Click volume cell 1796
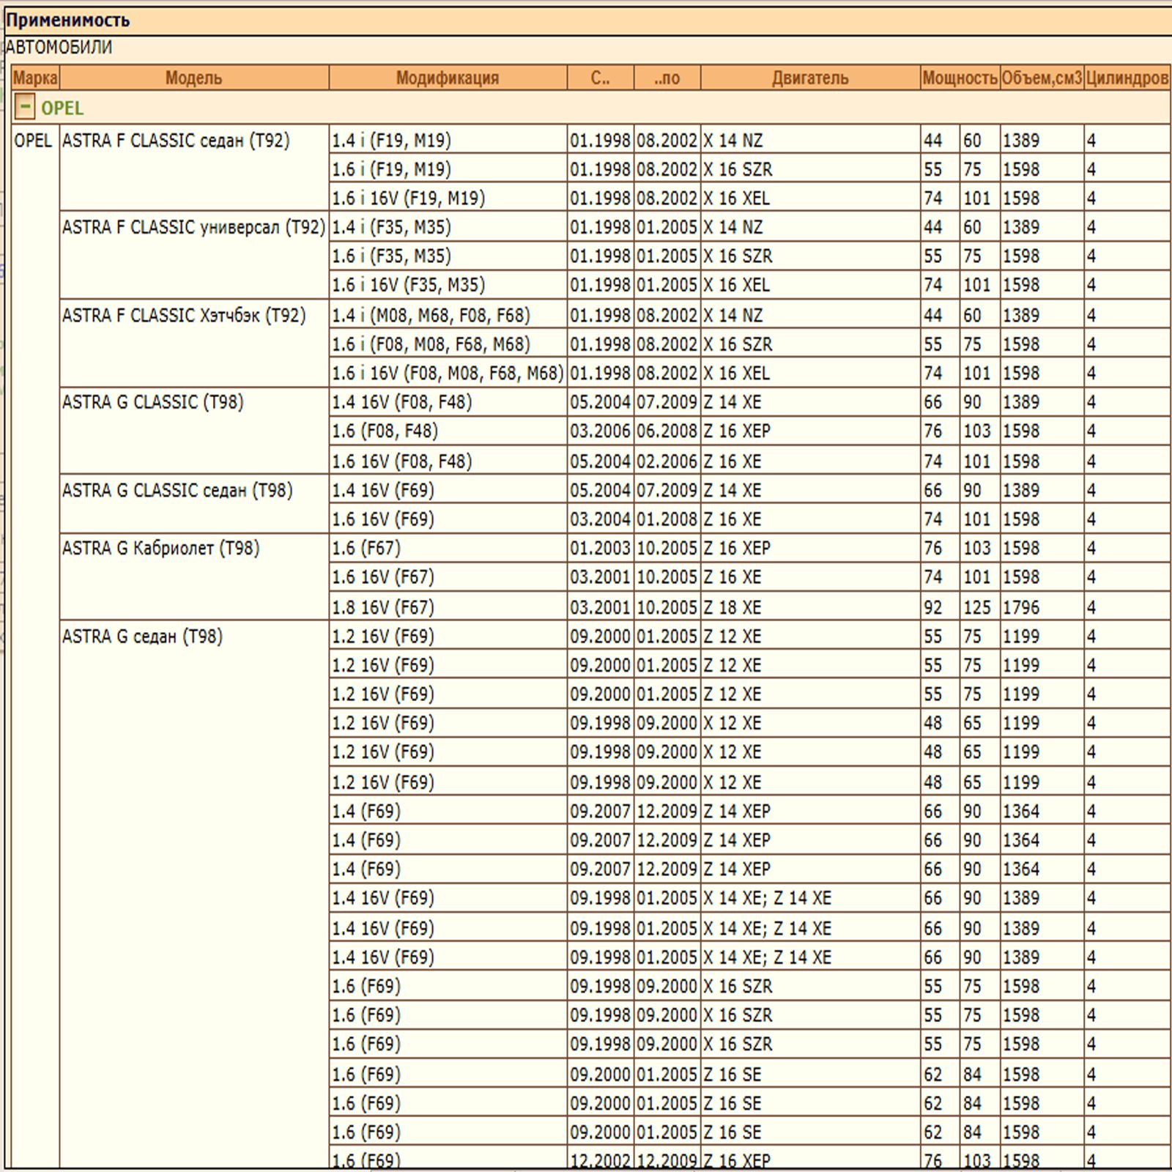The height and width of the screenshot is (1172, 1172). coord(1042,607)
